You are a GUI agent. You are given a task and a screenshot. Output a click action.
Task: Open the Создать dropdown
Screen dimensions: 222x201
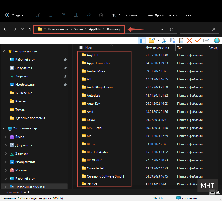pyautogui.click(x=16, y=15)
